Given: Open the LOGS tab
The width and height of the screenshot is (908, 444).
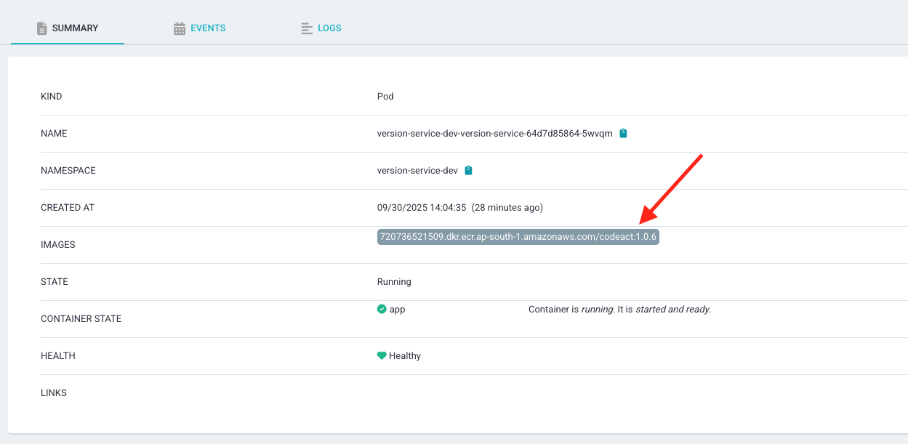Looking at the screenshot, I should coord(329,28).
